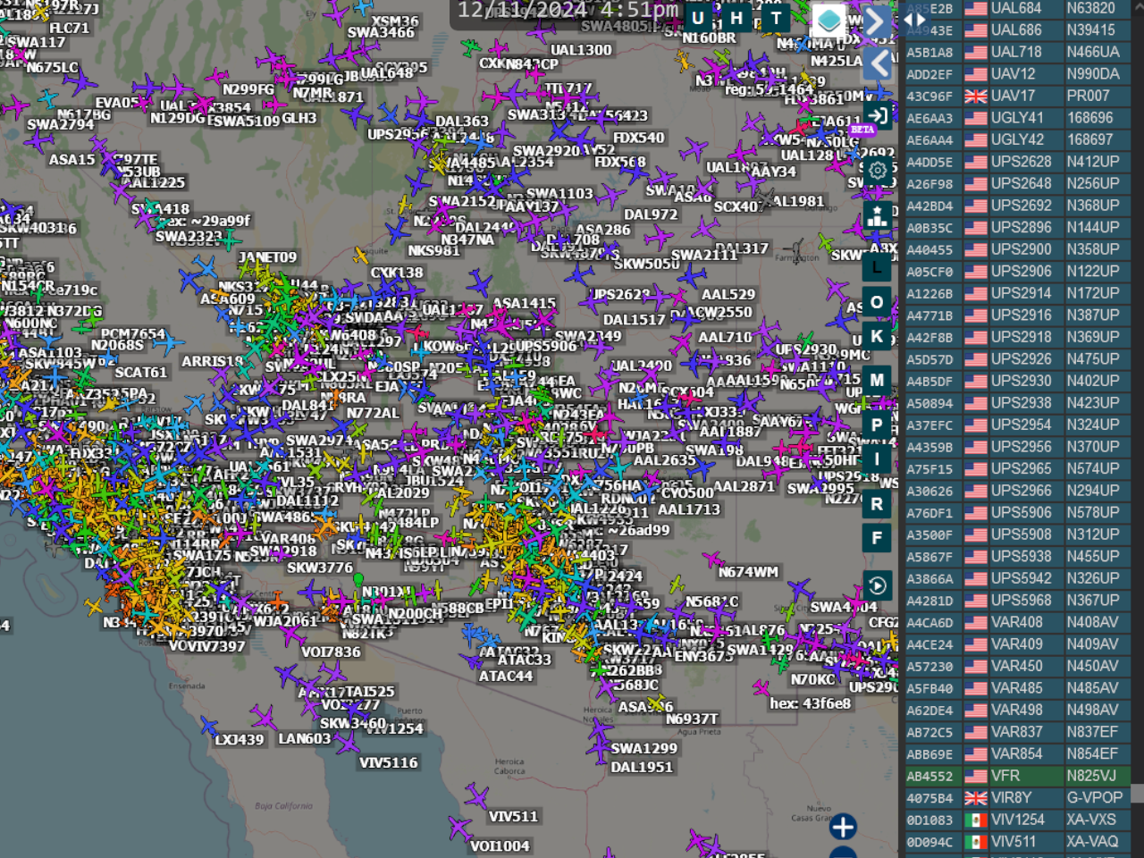The width and height of the screenshot is (1144, 858).
Task: Click the UK flag in the VIR8Y row
Action: [x=976, y=798]
